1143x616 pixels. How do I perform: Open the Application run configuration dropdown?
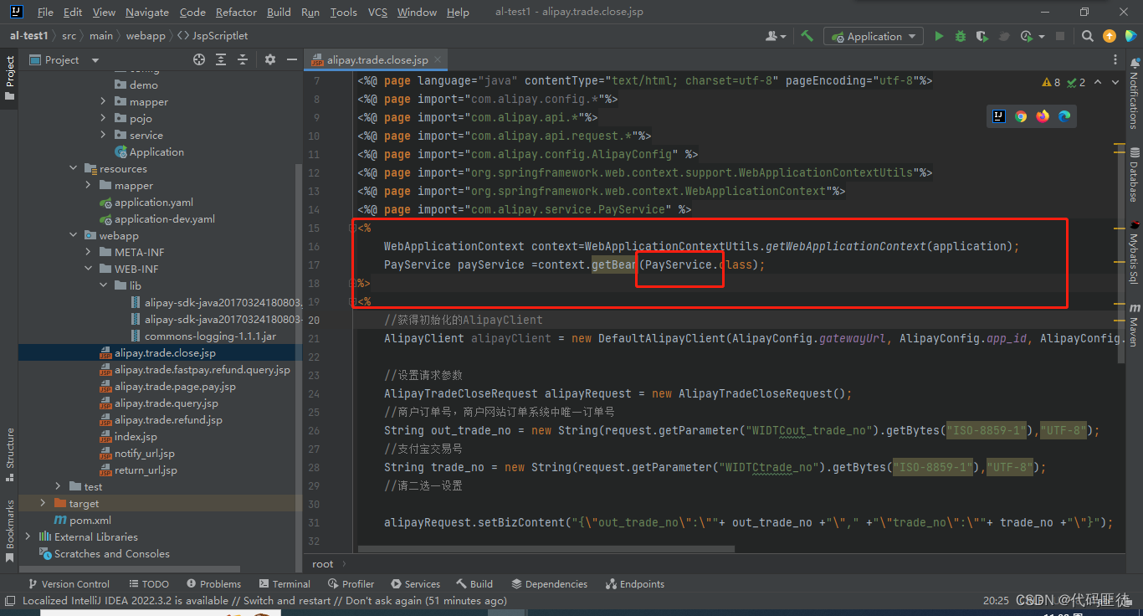pyautogui.click(x=874, y=36)
